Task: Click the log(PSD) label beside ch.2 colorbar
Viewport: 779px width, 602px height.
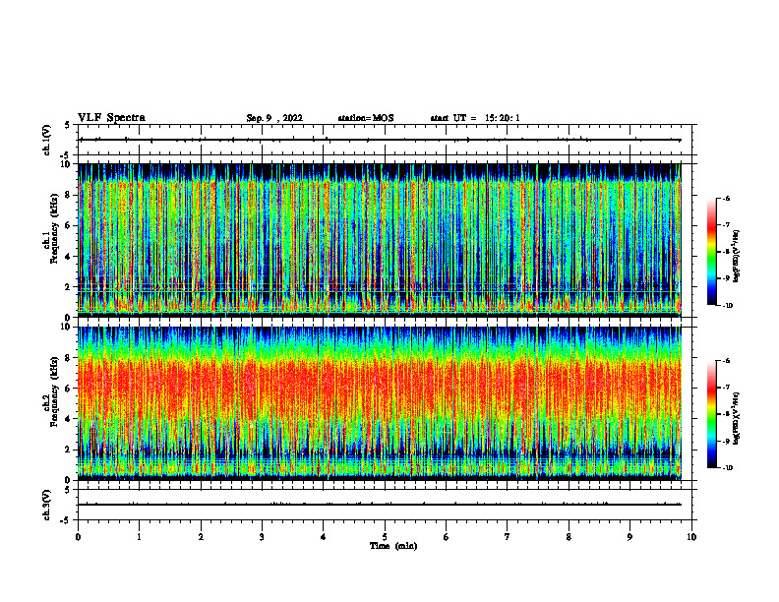Action: pyautogui.click(x=737, y=417)
